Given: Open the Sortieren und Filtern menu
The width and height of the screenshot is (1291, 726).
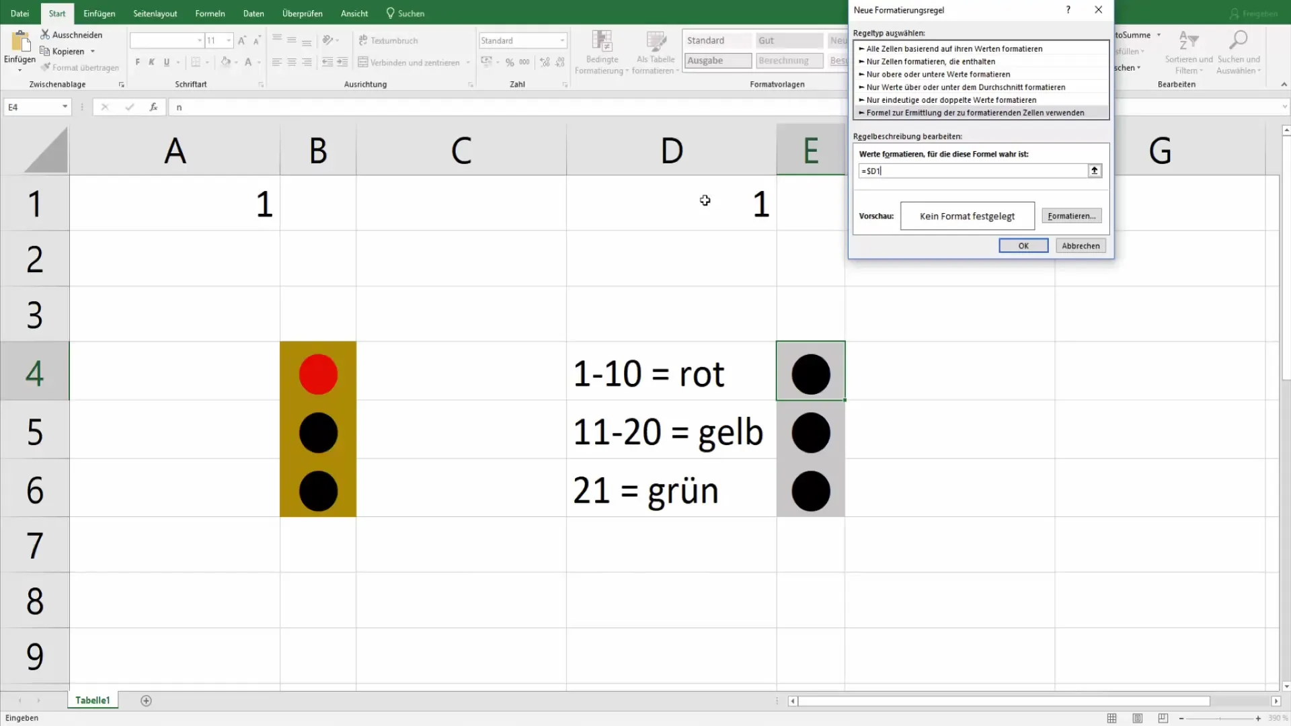Looking at the screenshot, I should (1188, 52).
